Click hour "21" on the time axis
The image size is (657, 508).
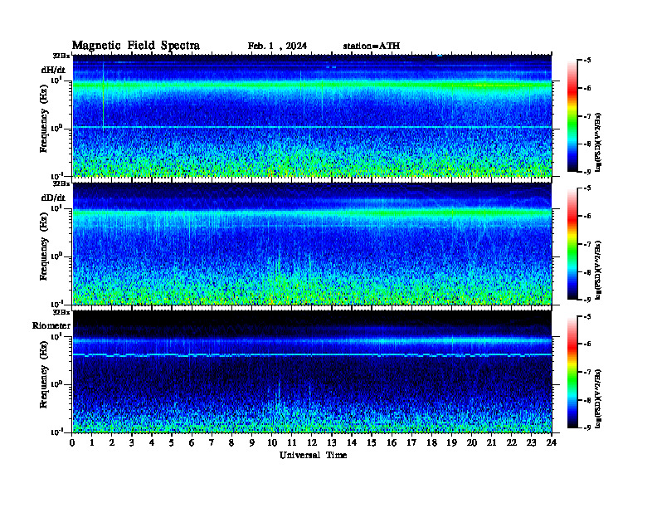pyautogui.click(x=491, y=442)
